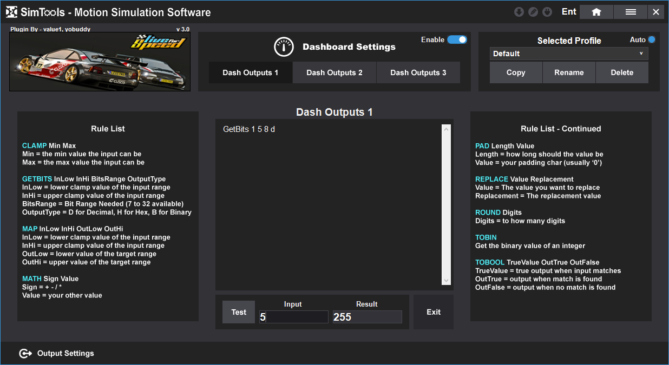
Task: Open the Selected Profile Default dropdown
Action: pyautogui.click(x=568, y=54)
